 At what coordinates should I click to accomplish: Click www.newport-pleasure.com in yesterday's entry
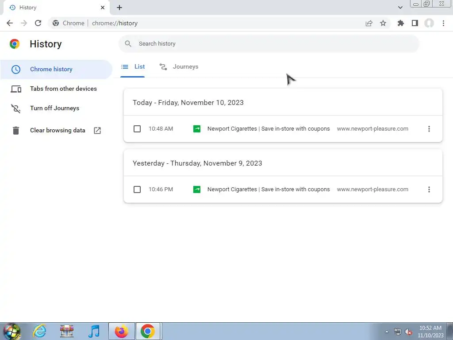tap(372, 189)
